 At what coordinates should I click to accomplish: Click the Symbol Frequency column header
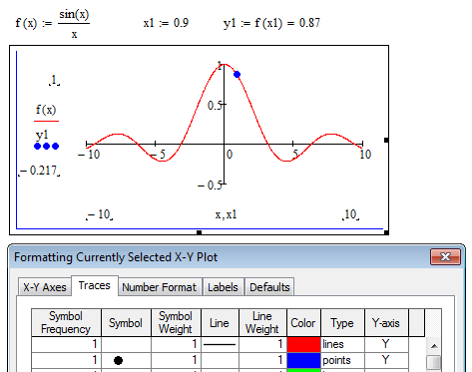point(66,322)
